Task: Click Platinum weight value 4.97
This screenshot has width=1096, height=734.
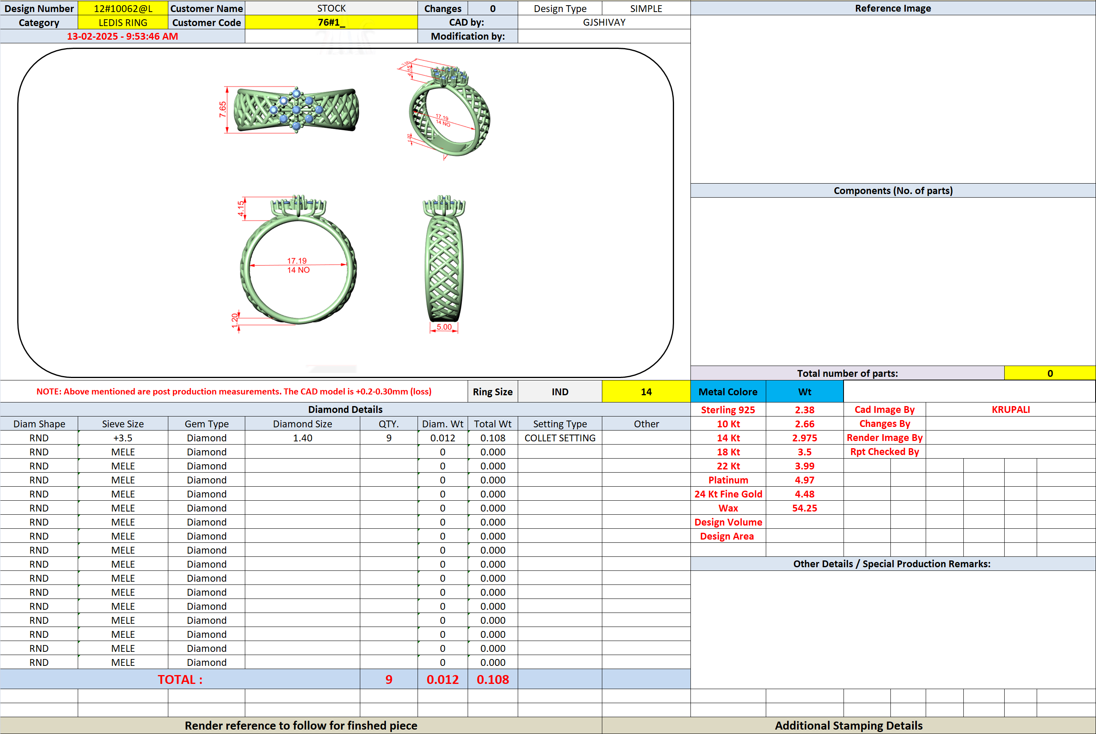Action: [804, 480]
